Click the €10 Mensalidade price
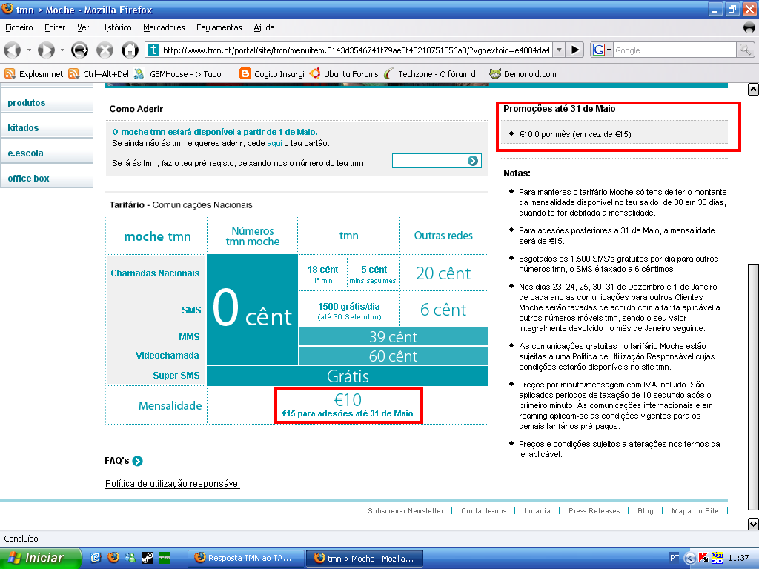 click(x=348, y=399)
